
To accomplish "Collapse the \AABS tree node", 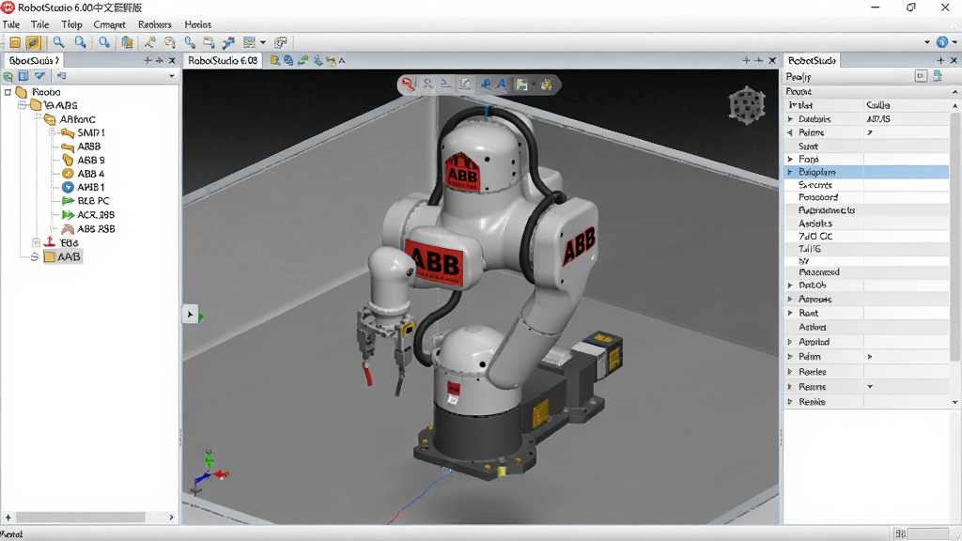I will coord(23,105).
